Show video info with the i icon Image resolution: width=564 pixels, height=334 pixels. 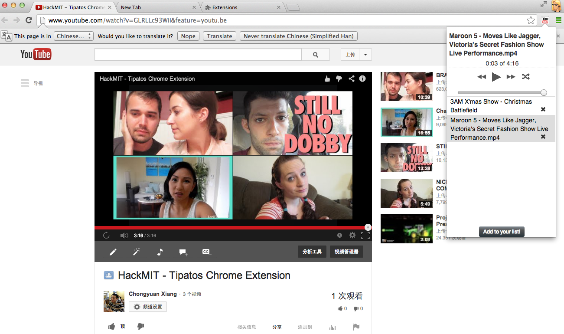[x=362, y=79]
